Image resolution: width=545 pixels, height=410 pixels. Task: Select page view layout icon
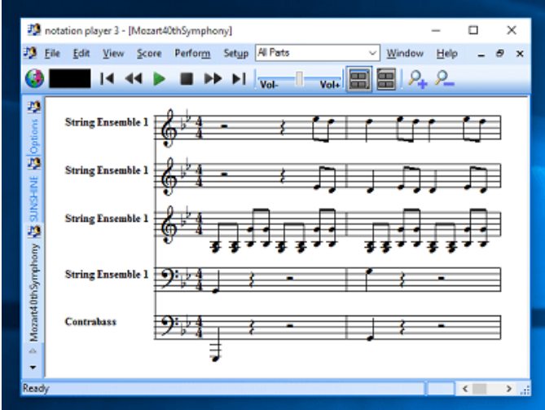point(359,79)
